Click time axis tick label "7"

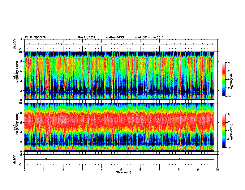160,170
